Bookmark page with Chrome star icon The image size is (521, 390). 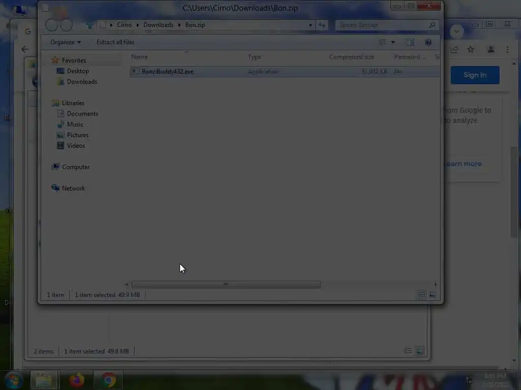click(471, 49)
